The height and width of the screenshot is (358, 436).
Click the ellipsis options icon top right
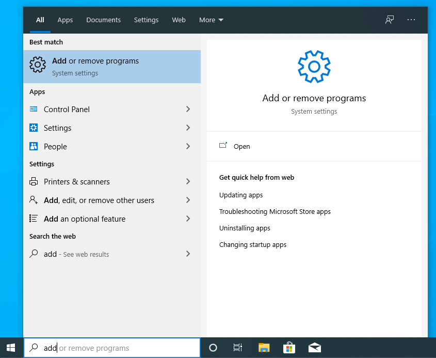pos(411,19)
